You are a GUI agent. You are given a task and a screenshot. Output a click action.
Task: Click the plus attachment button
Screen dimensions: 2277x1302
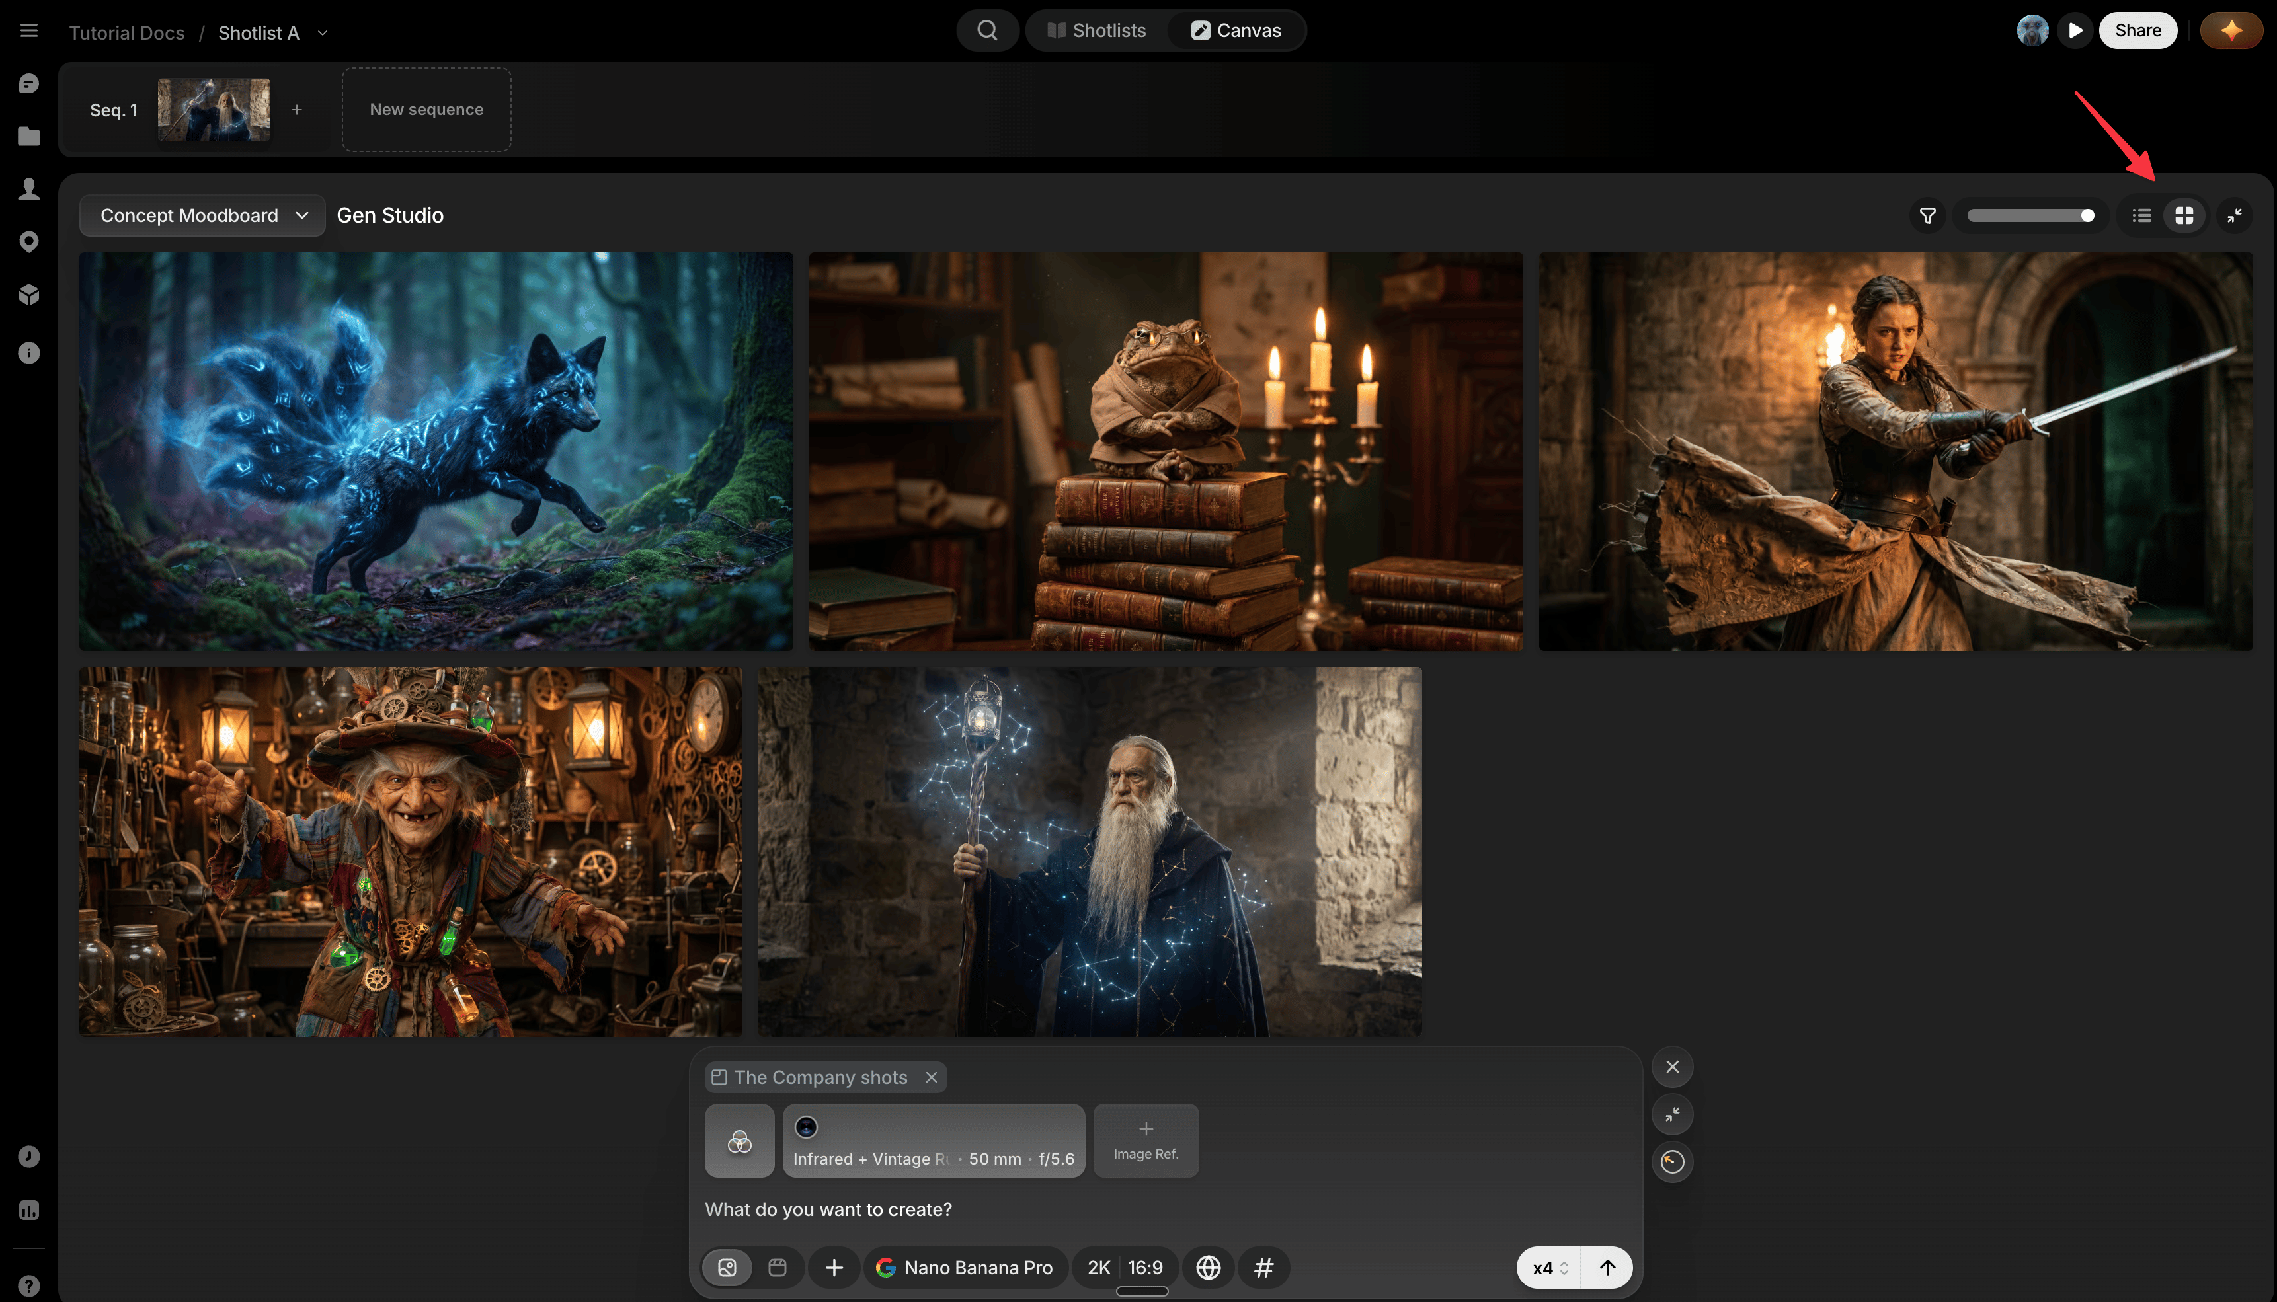(834, 1267)
